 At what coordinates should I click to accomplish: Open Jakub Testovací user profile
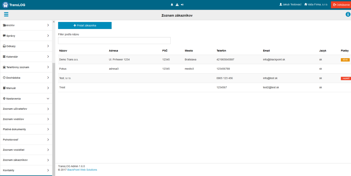pos(290,5)
